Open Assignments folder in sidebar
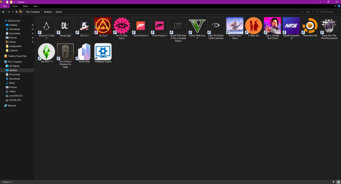The height and width of the screenshot is (184, 341). tap(15, 46)
